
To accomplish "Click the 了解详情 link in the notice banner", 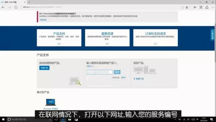I will pos(43,20).
